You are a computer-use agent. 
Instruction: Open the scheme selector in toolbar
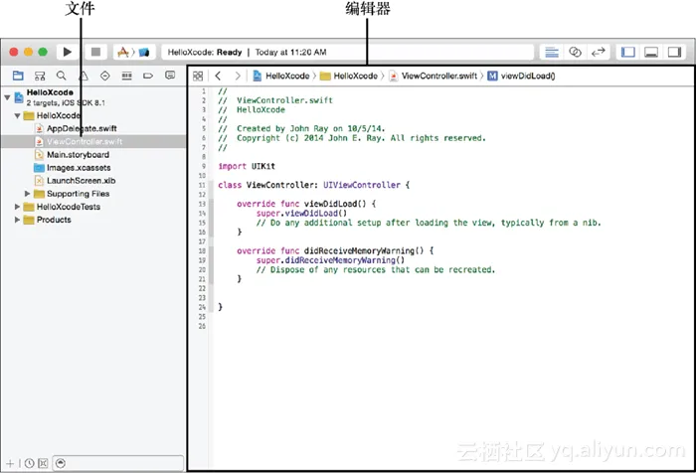click(x=133, y=52)
